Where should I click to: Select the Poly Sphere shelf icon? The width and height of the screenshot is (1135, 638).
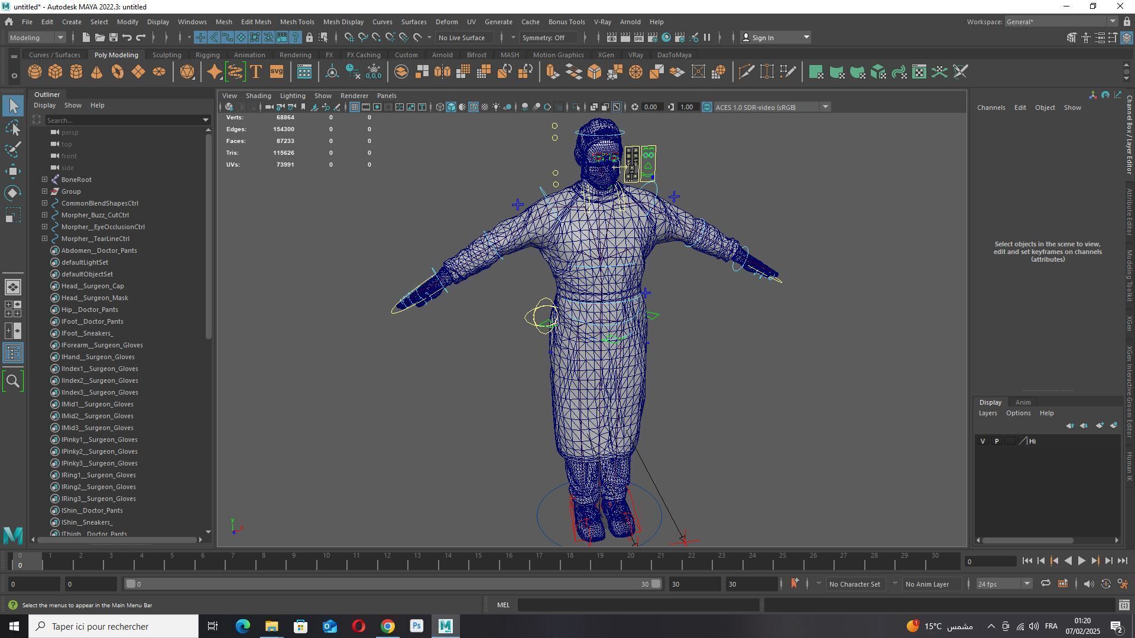pyautogui.click(x=35, y=72)
